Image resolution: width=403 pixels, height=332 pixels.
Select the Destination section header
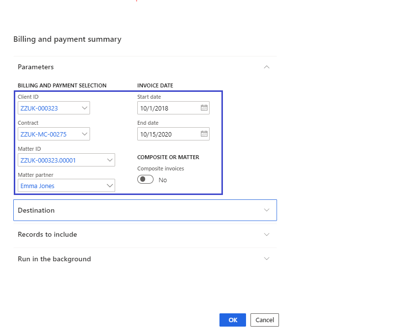click(145, 210)
